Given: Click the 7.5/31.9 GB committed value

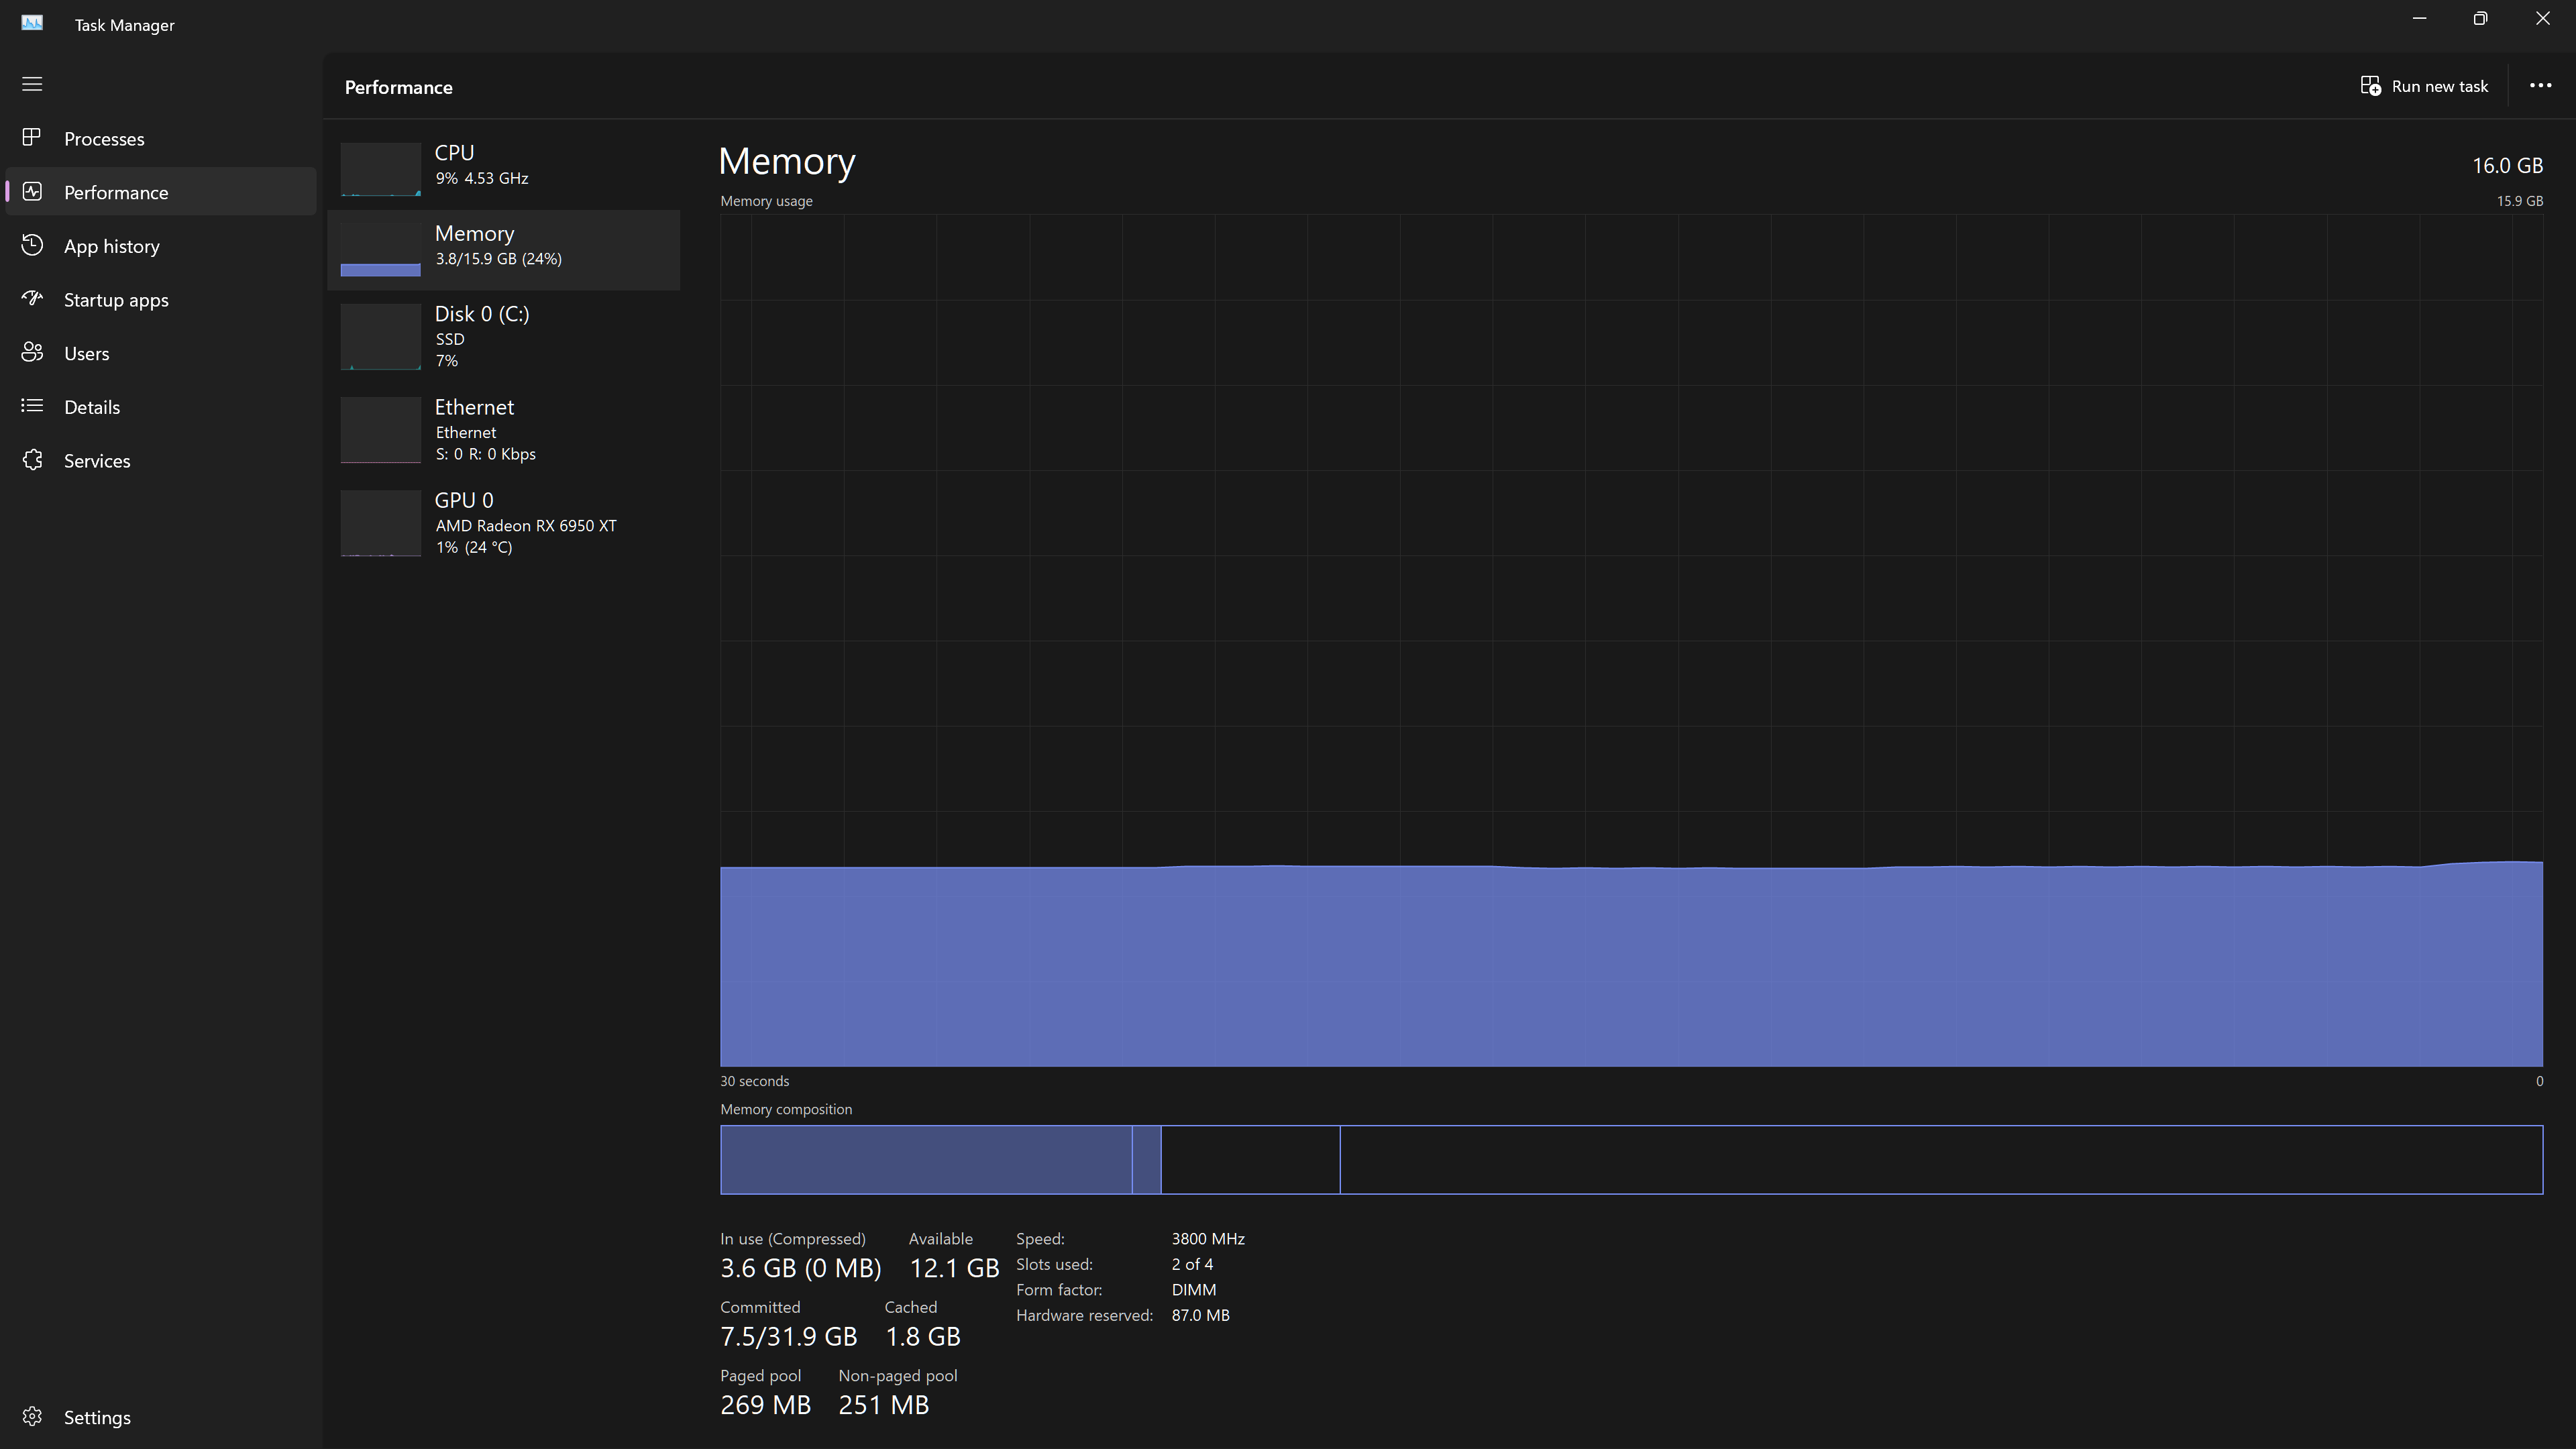Looking at the screenshot, I should pos(788,1337).
